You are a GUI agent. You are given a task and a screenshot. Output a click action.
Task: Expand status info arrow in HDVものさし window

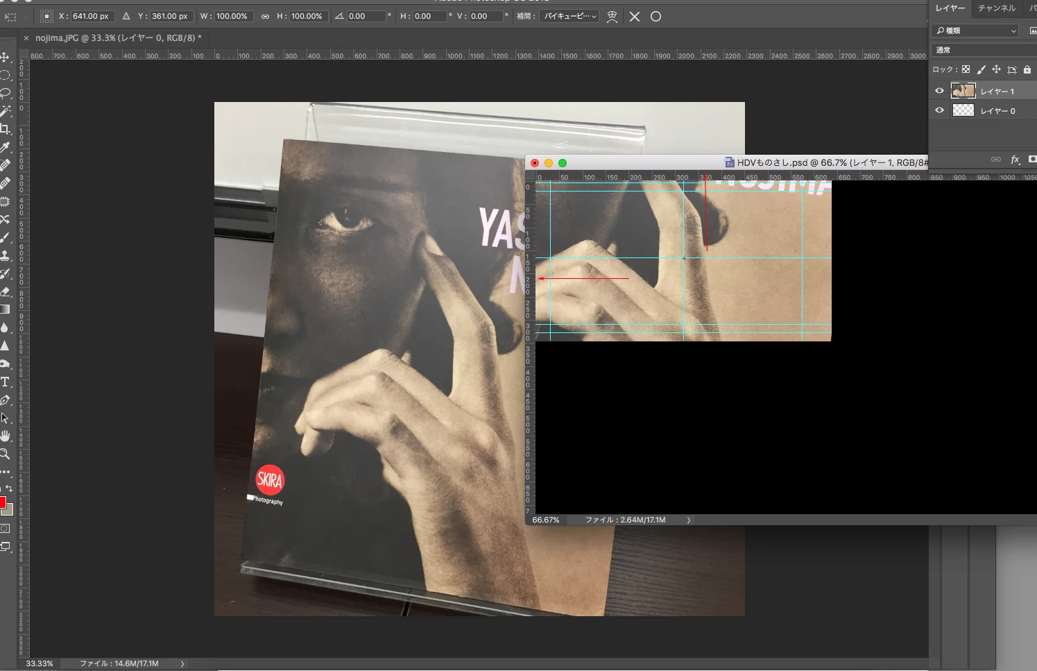[689, 520]
